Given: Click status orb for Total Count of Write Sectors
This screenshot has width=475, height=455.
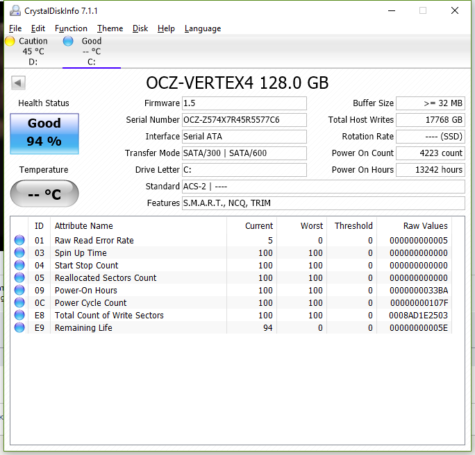Looking at the screenshot, I should [19, 315].
